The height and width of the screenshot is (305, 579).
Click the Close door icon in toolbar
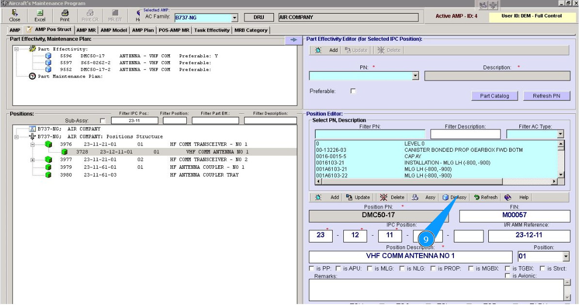[15, 13]
